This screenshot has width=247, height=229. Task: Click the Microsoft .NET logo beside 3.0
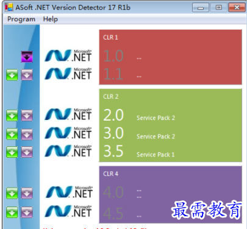(x=68, y=133)
